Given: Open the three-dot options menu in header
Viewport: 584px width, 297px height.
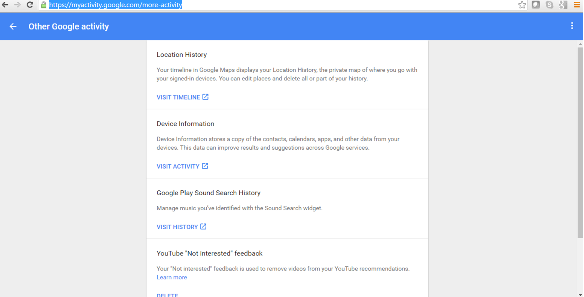Looking at the screenshot, I should (572, 26).
